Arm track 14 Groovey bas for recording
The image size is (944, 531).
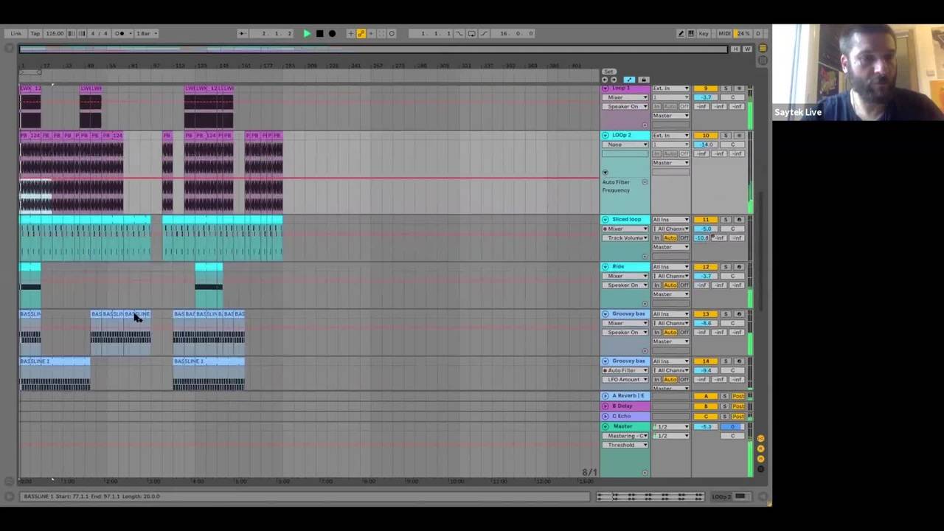tap(739, 361)
